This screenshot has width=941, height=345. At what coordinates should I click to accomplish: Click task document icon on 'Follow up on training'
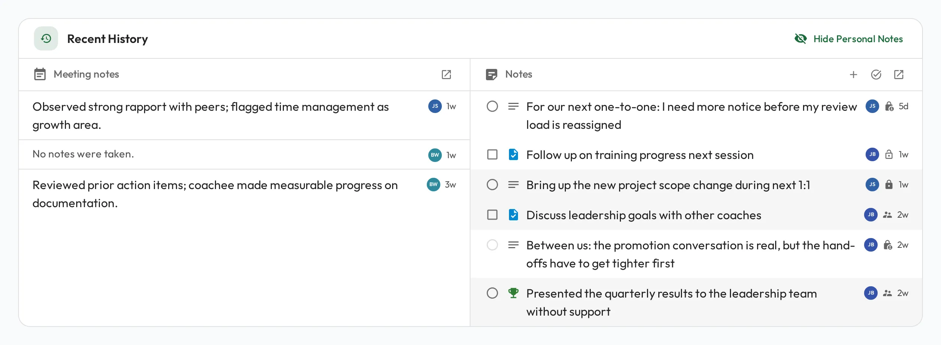(x=513, y=154)
